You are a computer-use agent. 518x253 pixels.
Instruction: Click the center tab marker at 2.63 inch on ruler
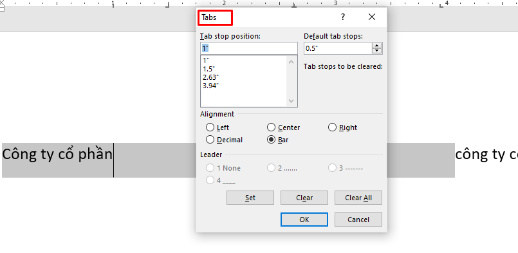(x=293, y=5)
